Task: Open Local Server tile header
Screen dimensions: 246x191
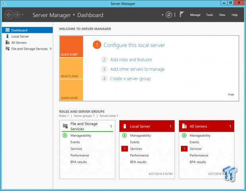Action: point(147,126)
